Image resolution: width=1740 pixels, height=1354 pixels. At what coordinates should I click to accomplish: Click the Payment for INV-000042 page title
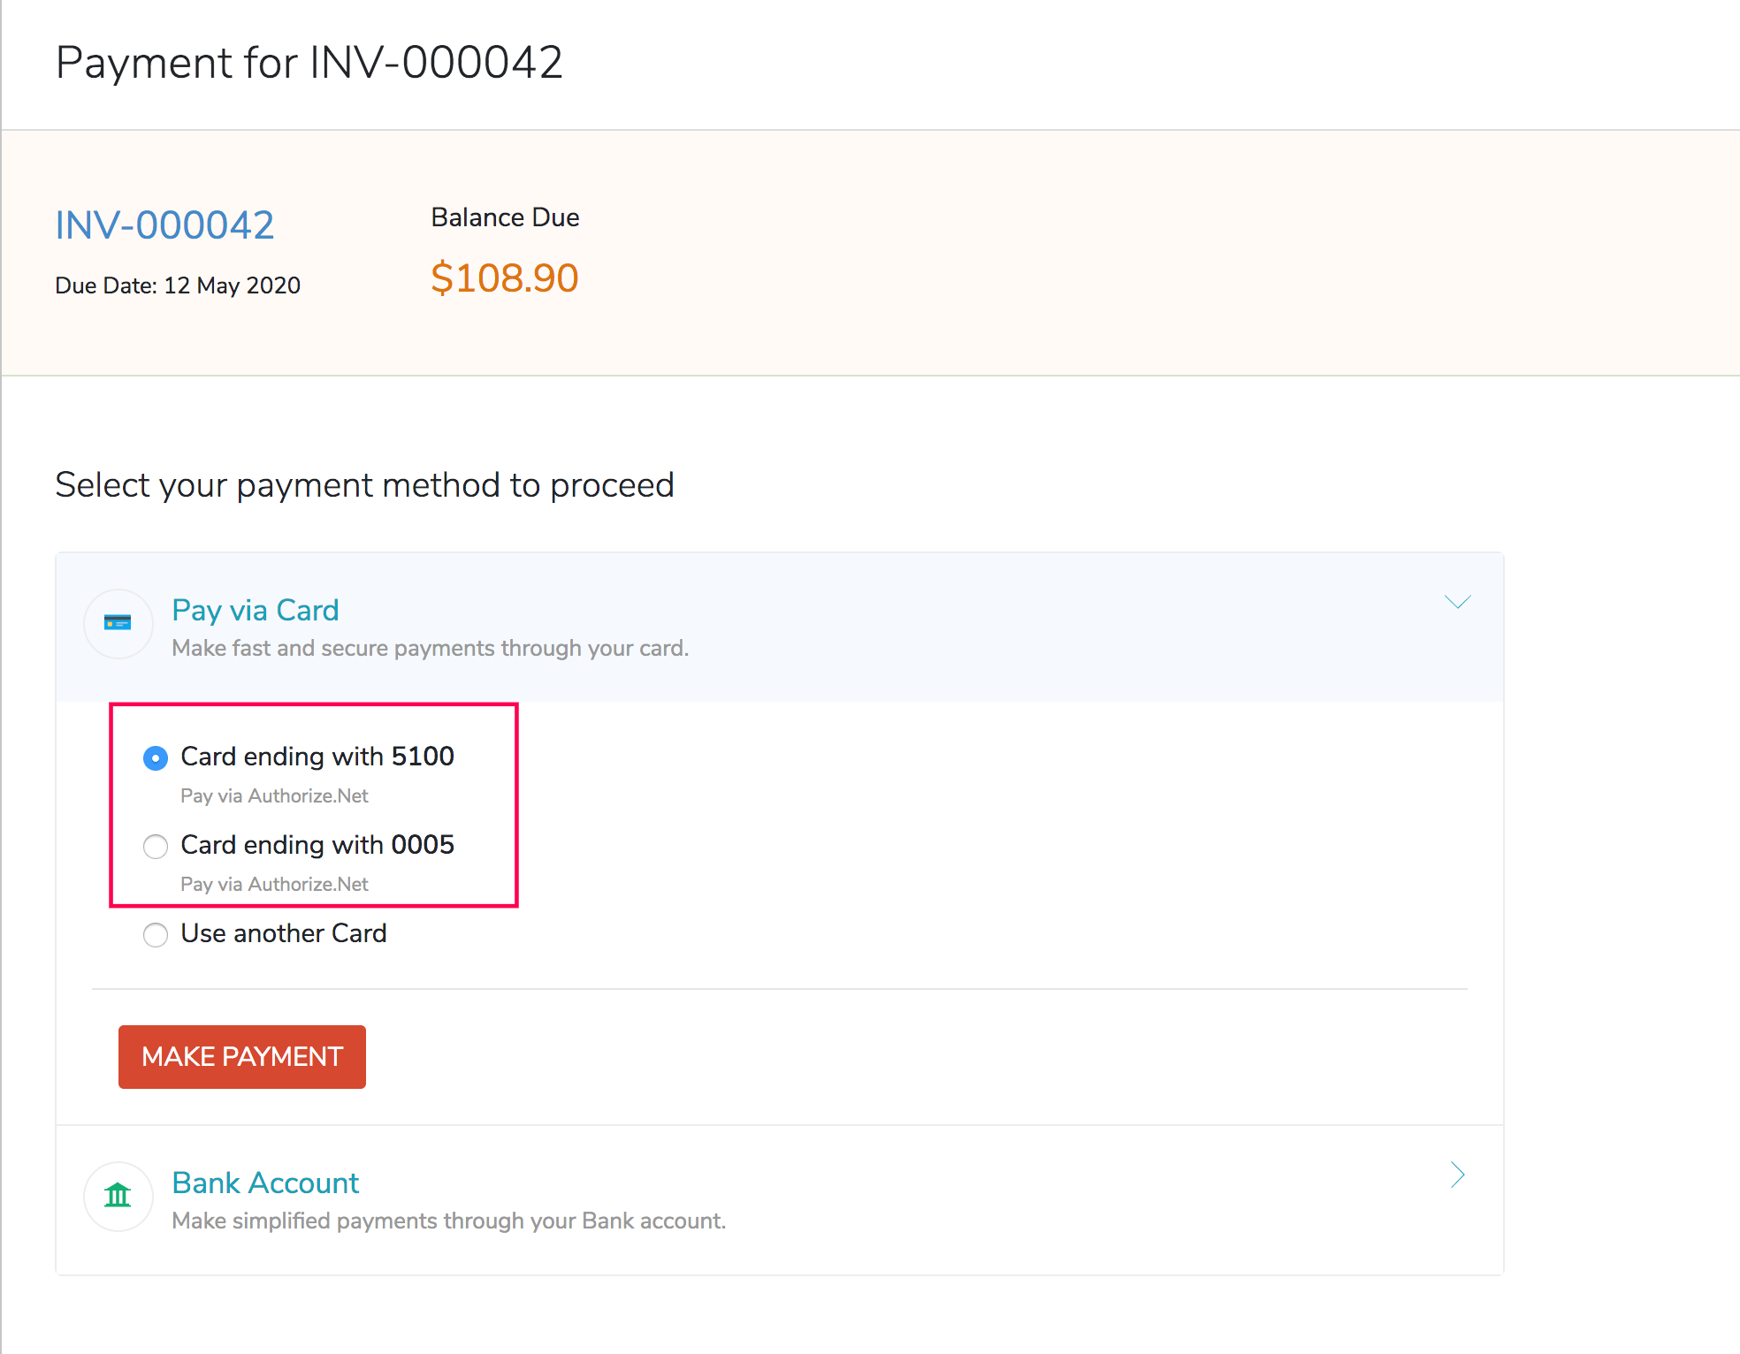click(309, 62)
